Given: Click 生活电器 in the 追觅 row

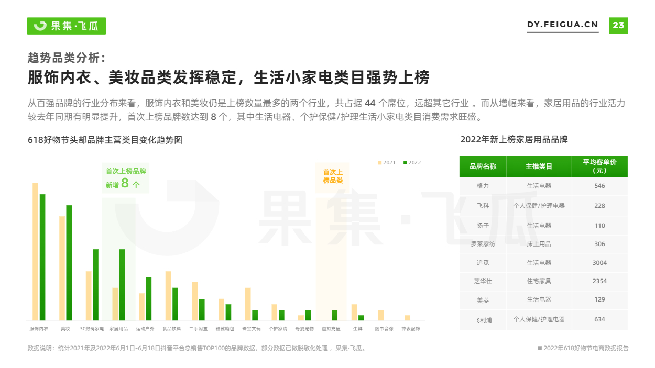Looking at the screenshot, I should click(x=539, y=263).
